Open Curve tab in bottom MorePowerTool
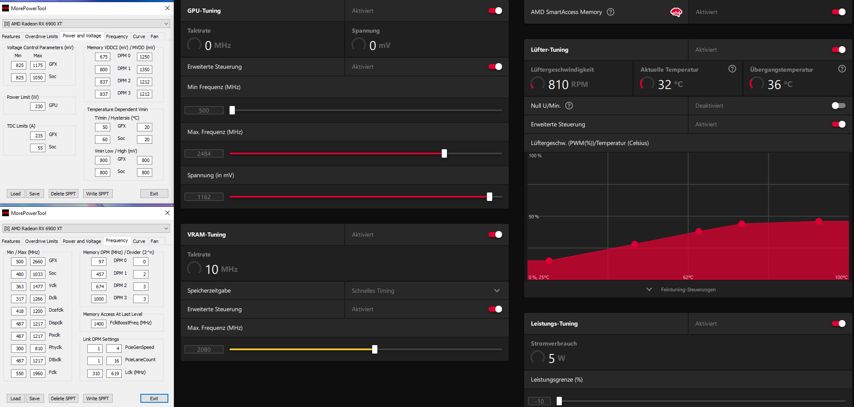The image size is (854, 407). click(139, 241)
